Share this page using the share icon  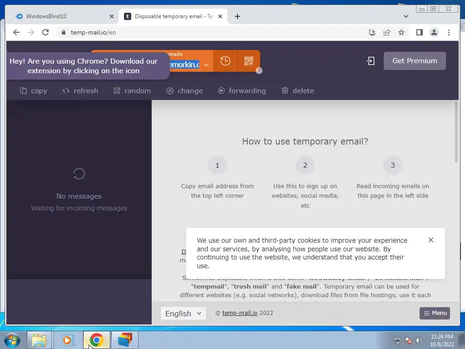(x=387, y=32)
